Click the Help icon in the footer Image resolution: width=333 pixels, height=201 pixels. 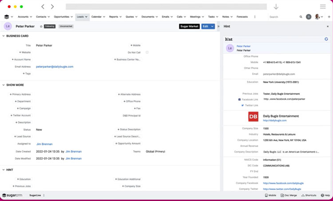325,195
